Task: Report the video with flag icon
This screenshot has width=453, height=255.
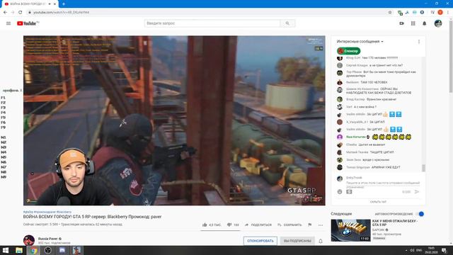Action: pyautogui.click(x=310, y=225)
